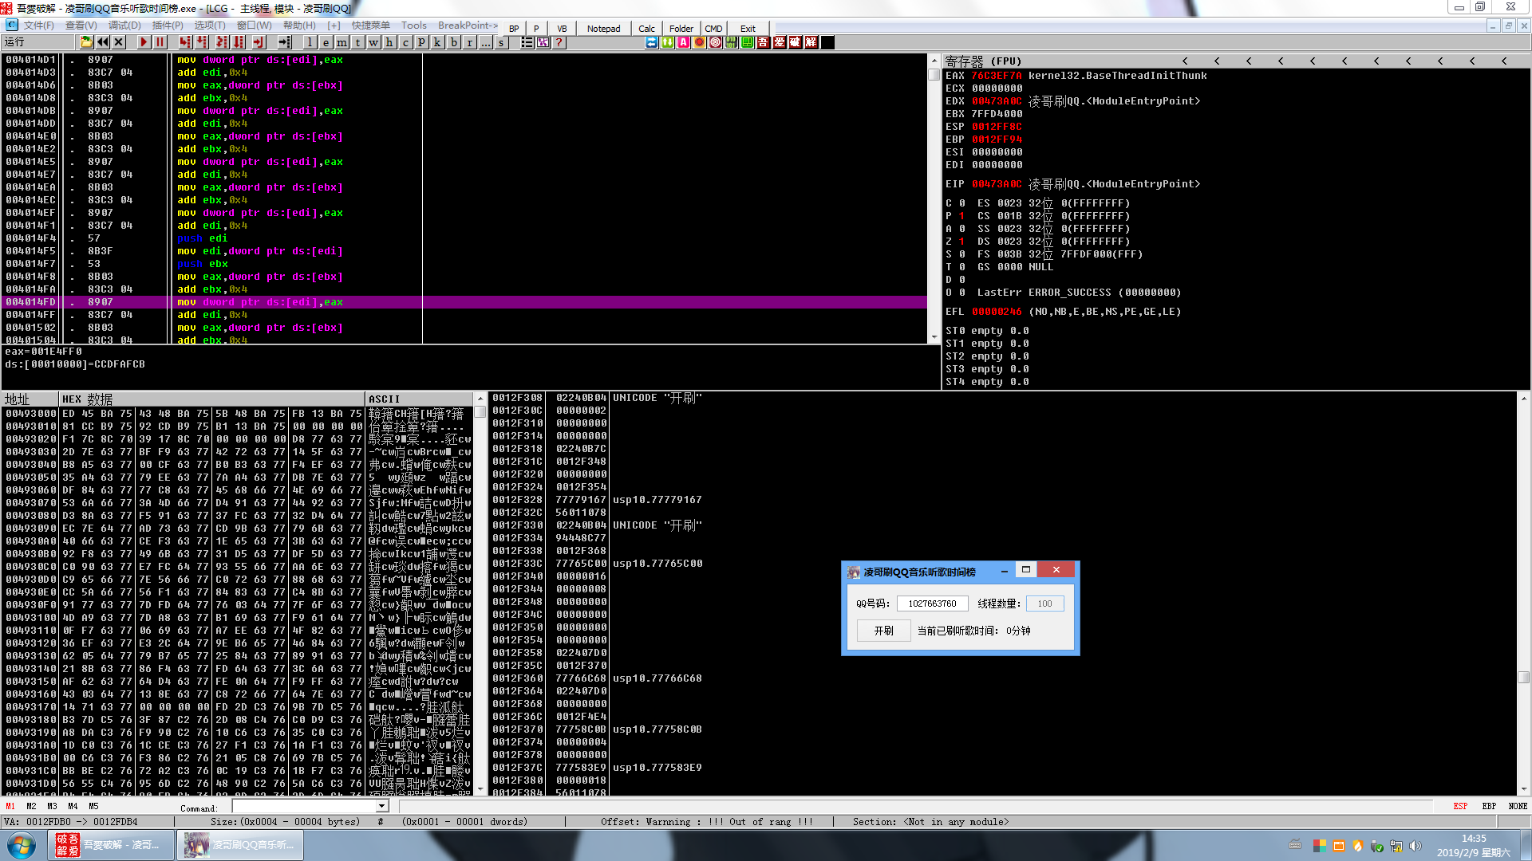Open the Tools menu

413,26
